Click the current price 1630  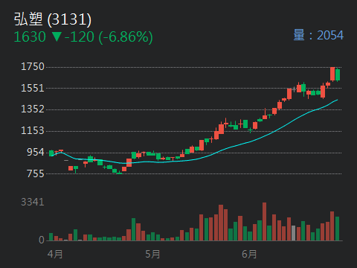(30, 37)
